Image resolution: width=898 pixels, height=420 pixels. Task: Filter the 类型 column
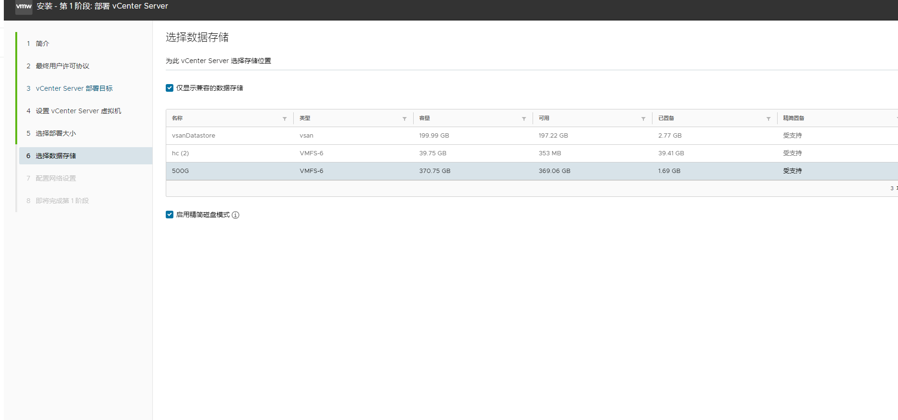[405, 118]
